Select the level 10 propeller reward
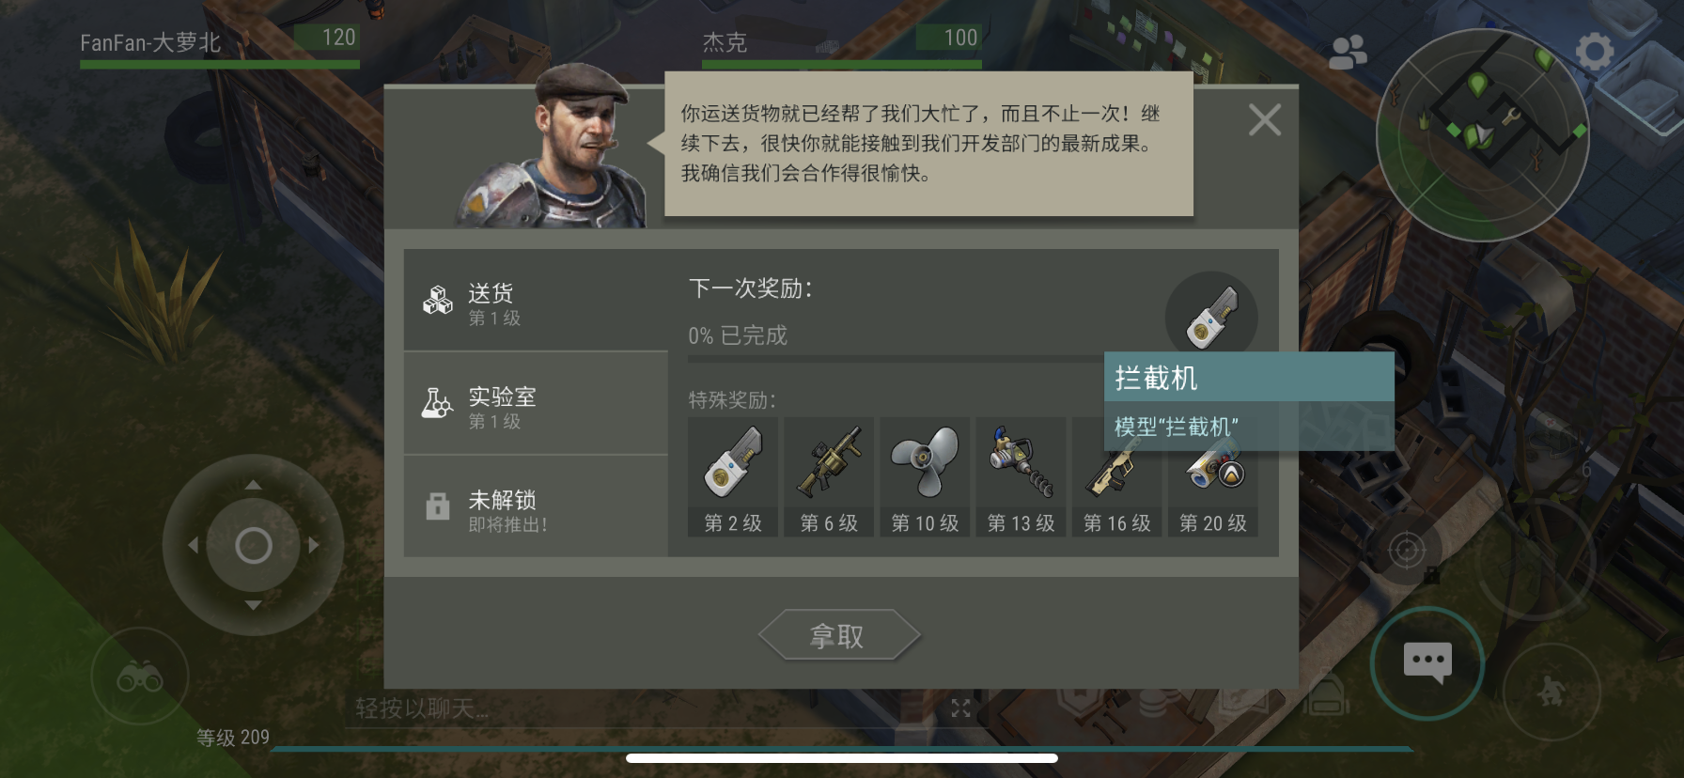 (925, 477)
